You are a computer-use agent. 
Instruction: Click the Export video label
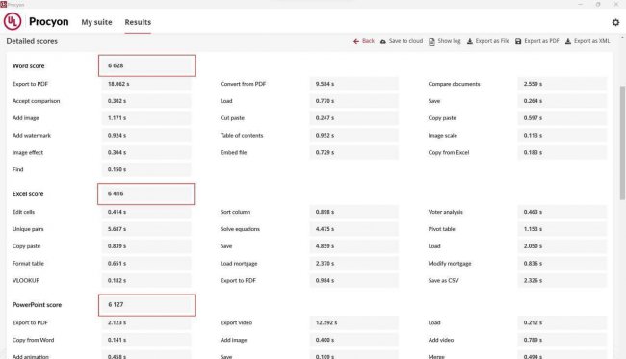[236, 322]
